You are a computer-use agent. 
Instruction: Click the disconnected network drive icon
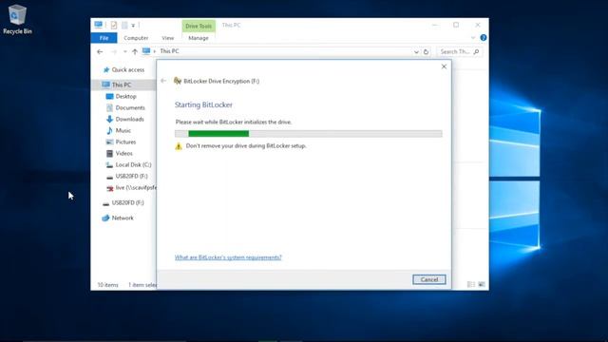tap(110, 188)
